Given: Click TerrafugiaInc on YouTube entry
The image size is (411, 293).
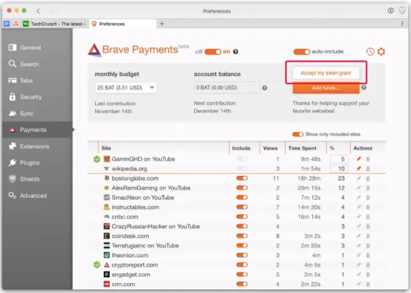Looking at the screenshot, I should (145, 246).
